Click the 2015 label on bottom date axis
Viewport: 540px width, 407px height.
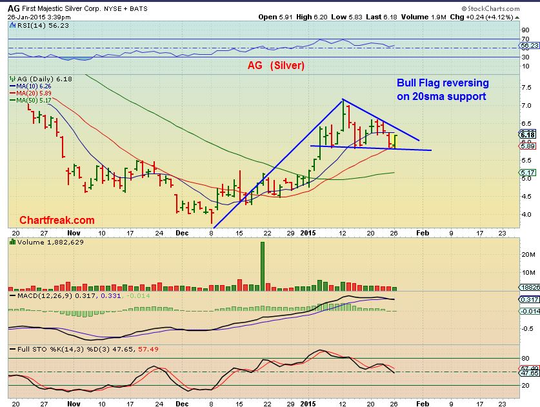[x=308, y=404]
